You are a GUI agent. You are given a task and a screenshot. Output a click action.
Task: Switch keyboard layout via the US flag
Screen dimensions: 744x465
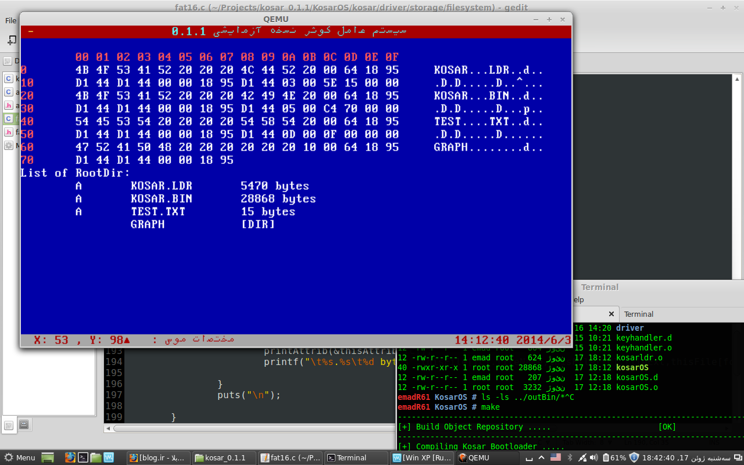coord(556,457)
